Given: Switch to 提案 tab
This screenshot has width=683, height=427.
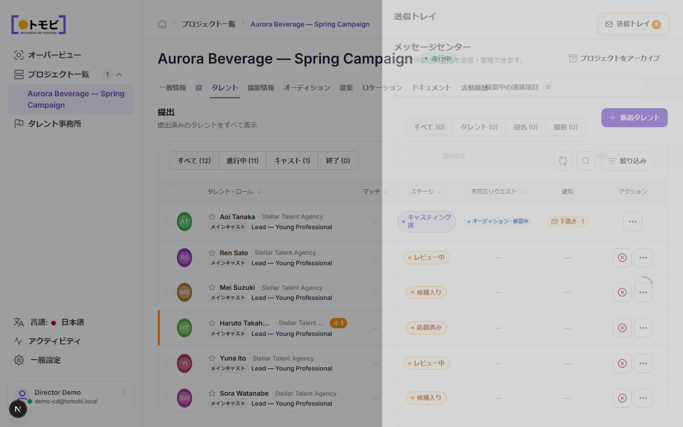Looking at the screenshot, I should (346, 88).
